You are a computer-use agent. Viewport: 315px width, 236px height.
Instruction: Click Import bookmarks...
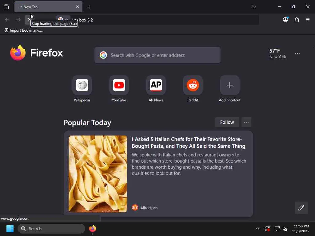[x=23, y=30]
